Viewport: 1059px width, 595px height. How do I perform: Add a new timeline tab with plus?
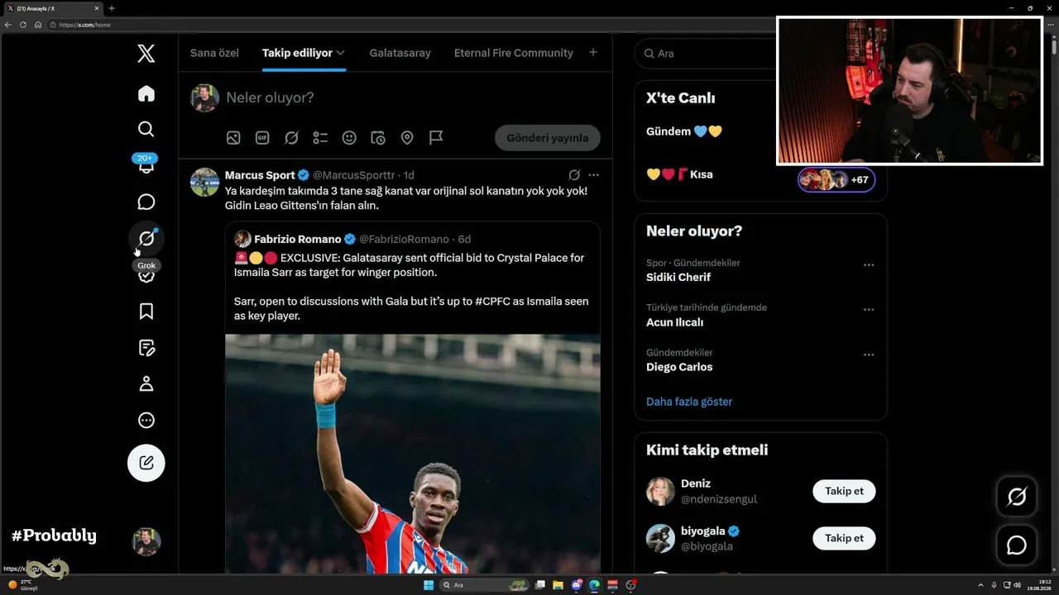593,53
